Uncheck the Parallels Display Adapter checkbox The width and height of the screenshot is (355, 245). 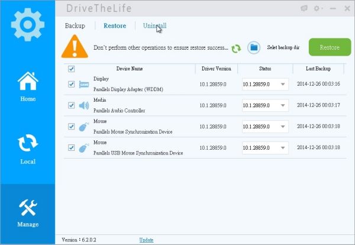pyautogui.click(x=72, y=85)
